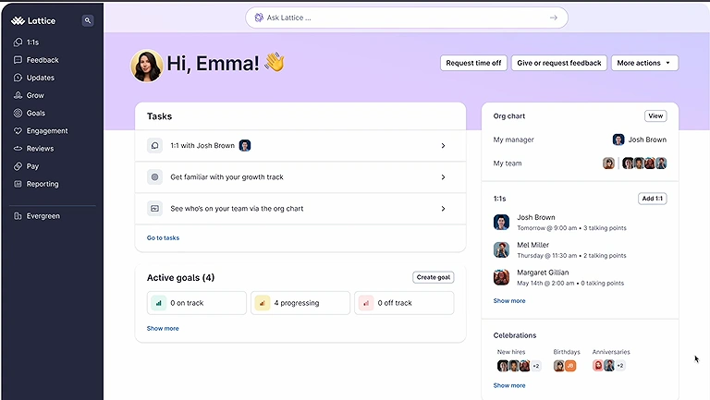Click the Anniversaries avatars

pyautogui.click(x=608, y=365)
